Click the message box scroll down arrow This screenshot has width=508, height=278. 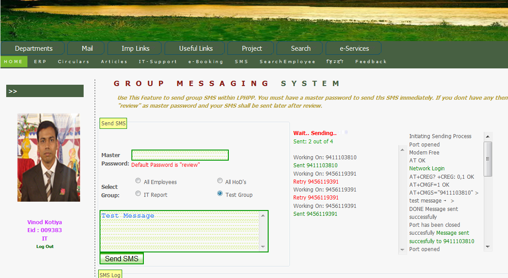(x=263, y=247)
